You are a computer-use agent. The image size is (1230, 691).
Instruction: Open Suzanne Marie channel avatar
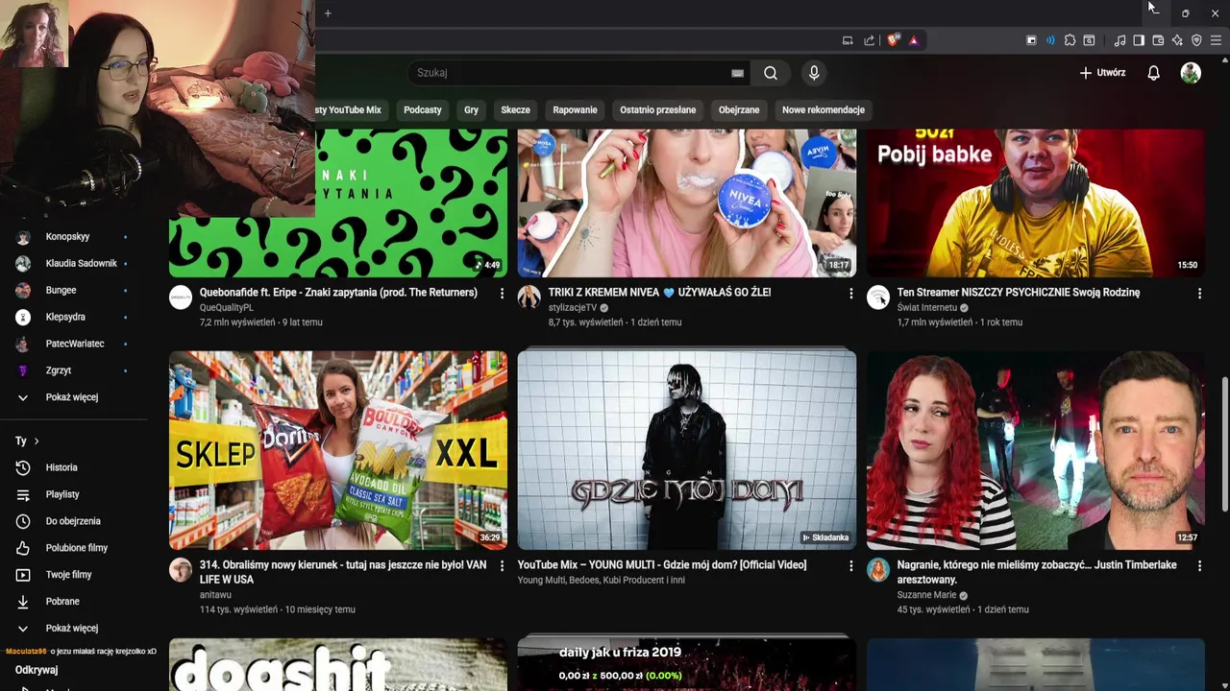[878, 570]
